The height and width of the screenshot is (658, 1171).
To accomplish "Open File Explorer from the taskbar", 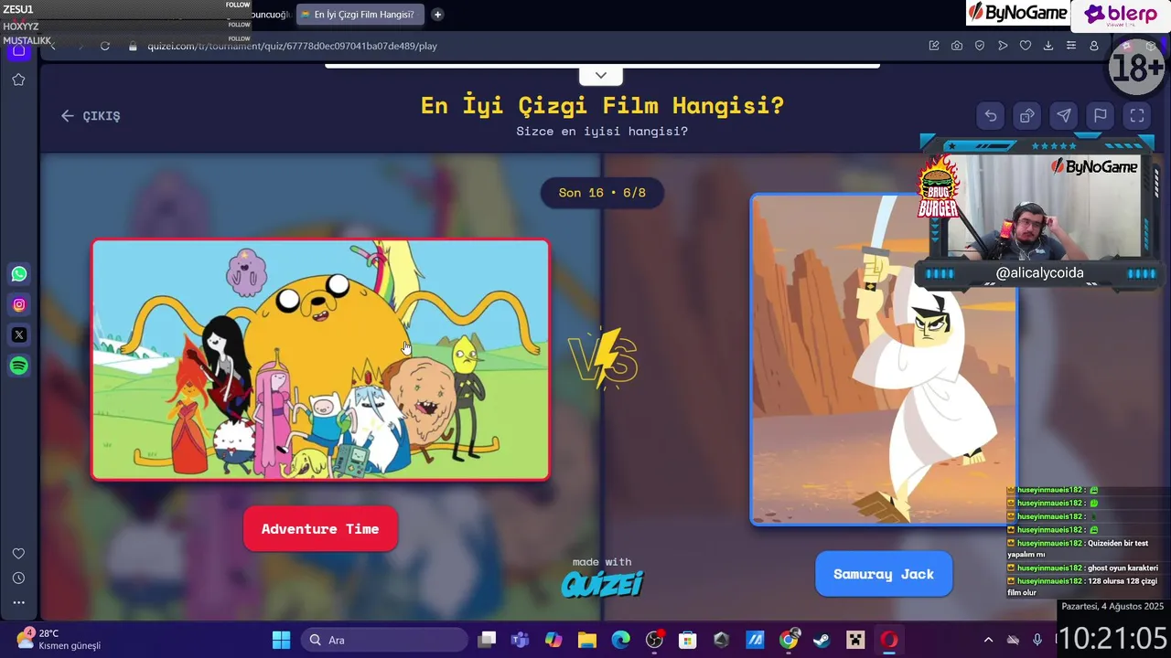I will click(587, 640).
